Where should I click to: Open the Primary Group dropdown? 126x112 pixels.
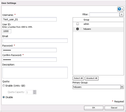[122, 87]
